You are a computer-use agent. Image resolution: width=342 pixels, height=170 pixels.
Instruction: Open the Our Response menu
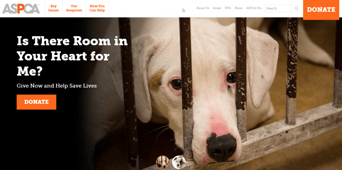[x=74, y=8]
